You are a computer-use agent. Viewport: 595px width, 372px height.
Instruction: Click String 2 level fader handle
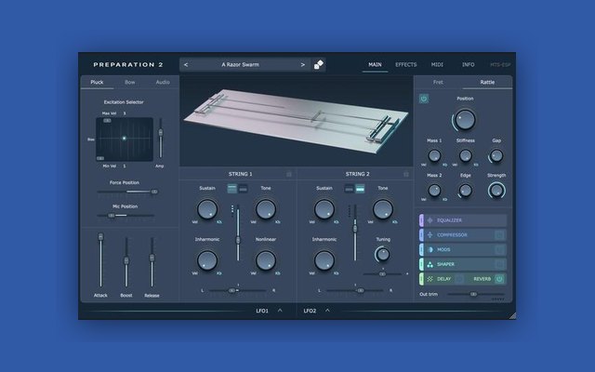[355, 229]
